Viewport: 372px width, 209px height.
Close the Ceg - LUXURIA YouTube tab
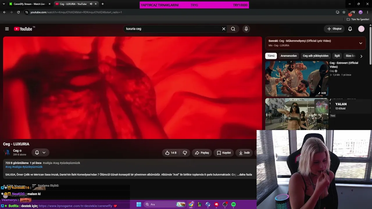96,4
